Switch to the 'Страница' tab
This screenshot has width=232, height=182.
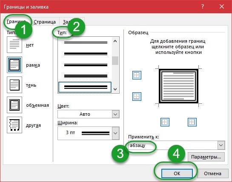pos(45,22)
